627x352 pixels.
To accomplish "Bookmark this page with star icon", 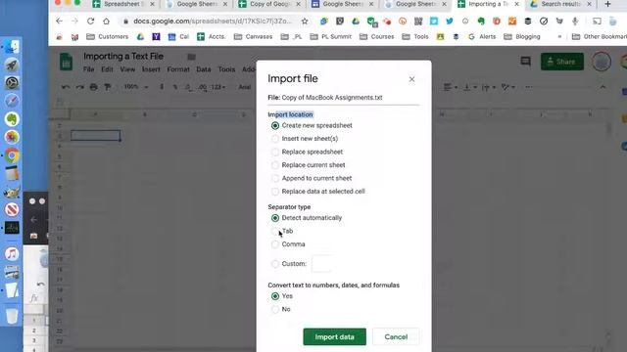I will pyautogui.click(x=305, y=22).
